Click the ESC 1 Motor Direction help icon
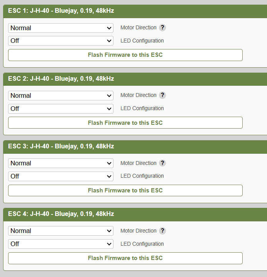Viewport: 267px width, 277px height. click(x=162, y=28)
